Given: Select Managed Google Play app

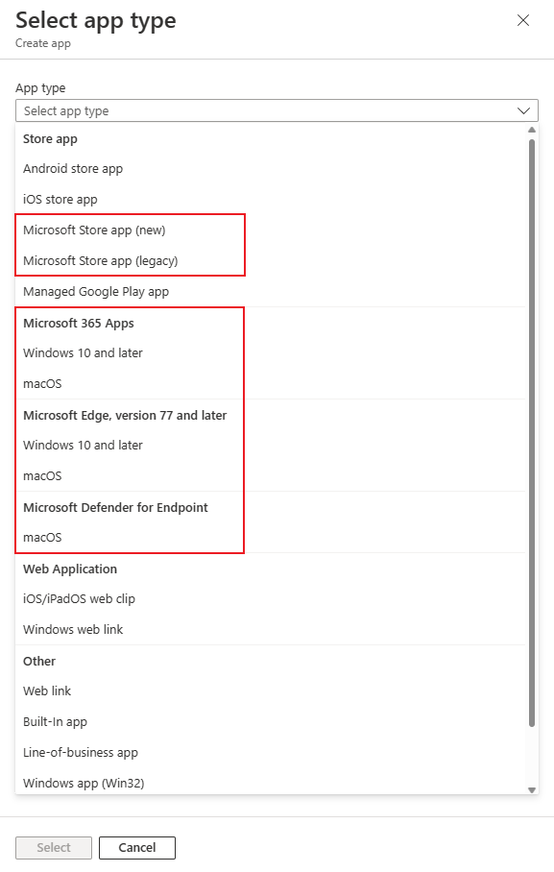Looking at the screenshot, I should point(93,291).
